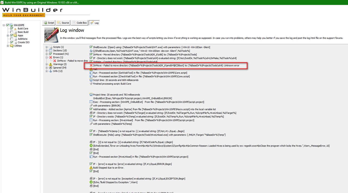Viewport: 348px width, 193px height.
Task: Expand the Processed (41) log node
Action: tap(47, 54)
